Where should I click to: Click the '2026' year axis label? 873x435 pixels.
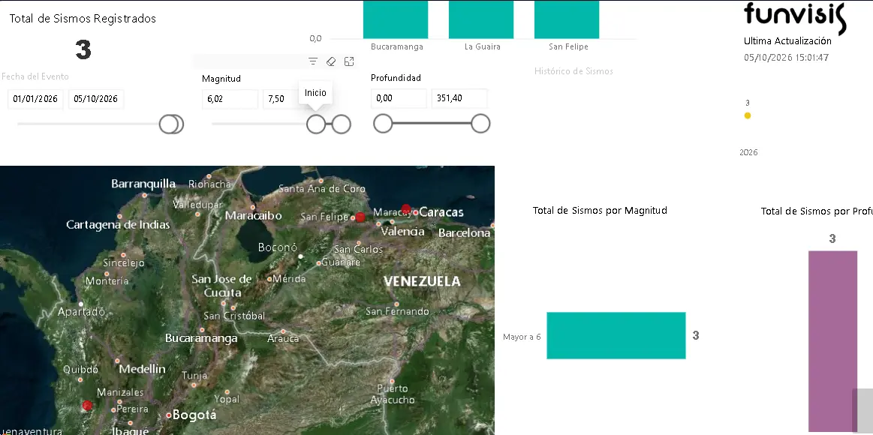coord(748,152)
